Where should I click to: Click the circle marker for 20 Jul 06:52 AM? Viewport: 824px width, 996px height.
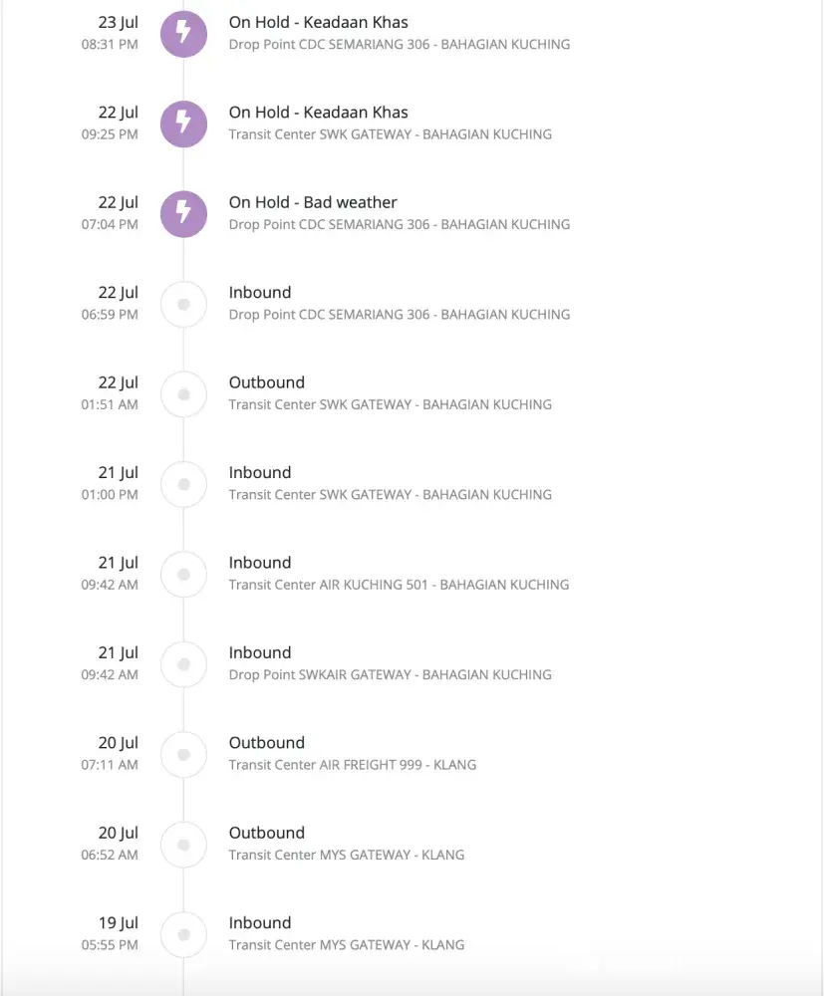183,844
